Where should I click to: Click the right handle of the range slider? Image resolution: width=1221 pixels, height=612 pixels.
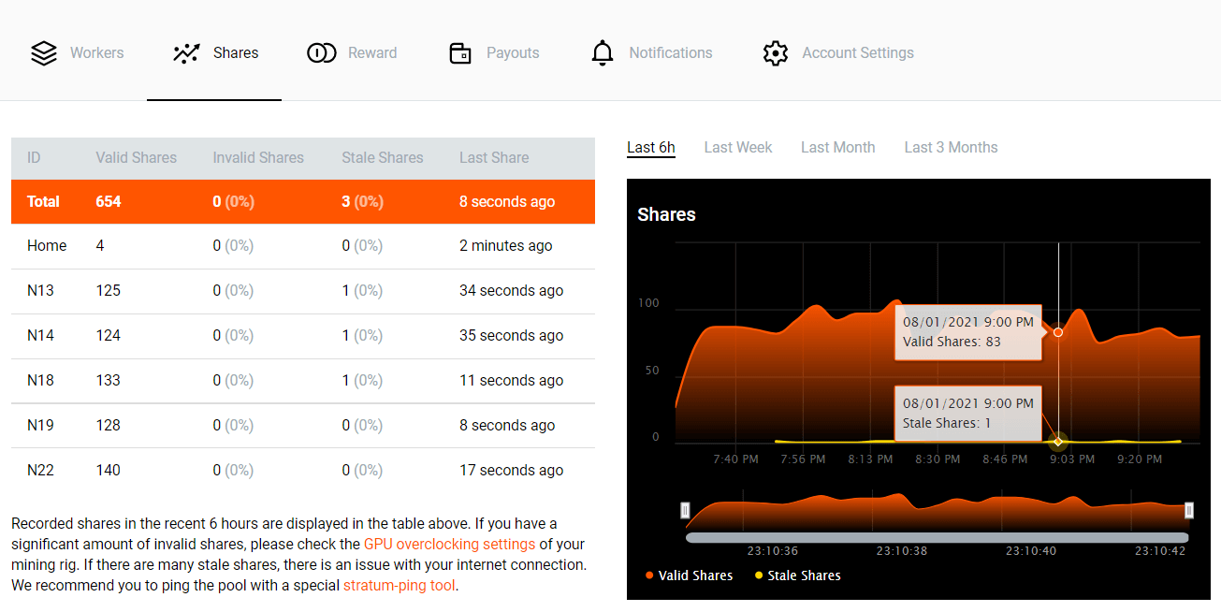[1189, 511]
